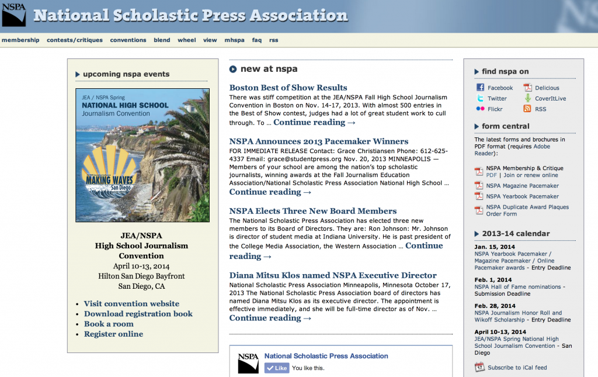Viewport: 598px width, 377px height.
Task: Open the membership menu item
Action: (x=20, y=40)
